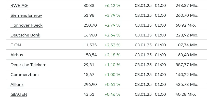Go to the E.ON stock page
Viewport: 207px width, 99px height.
click(x=16, y=45)
